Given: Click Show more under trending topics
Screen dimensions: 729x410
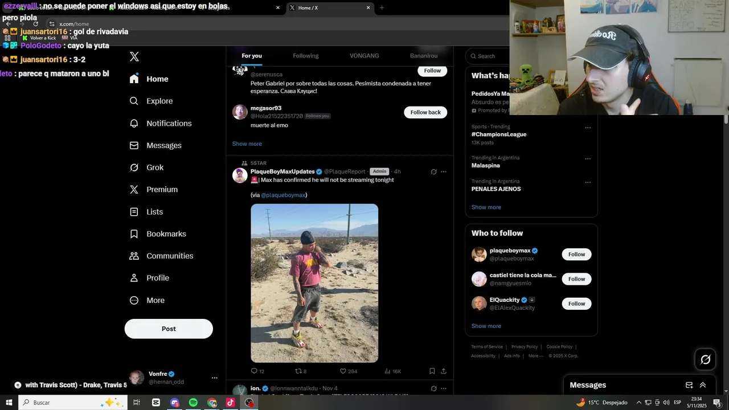Looking at the screenshot, I should [486, 207].
